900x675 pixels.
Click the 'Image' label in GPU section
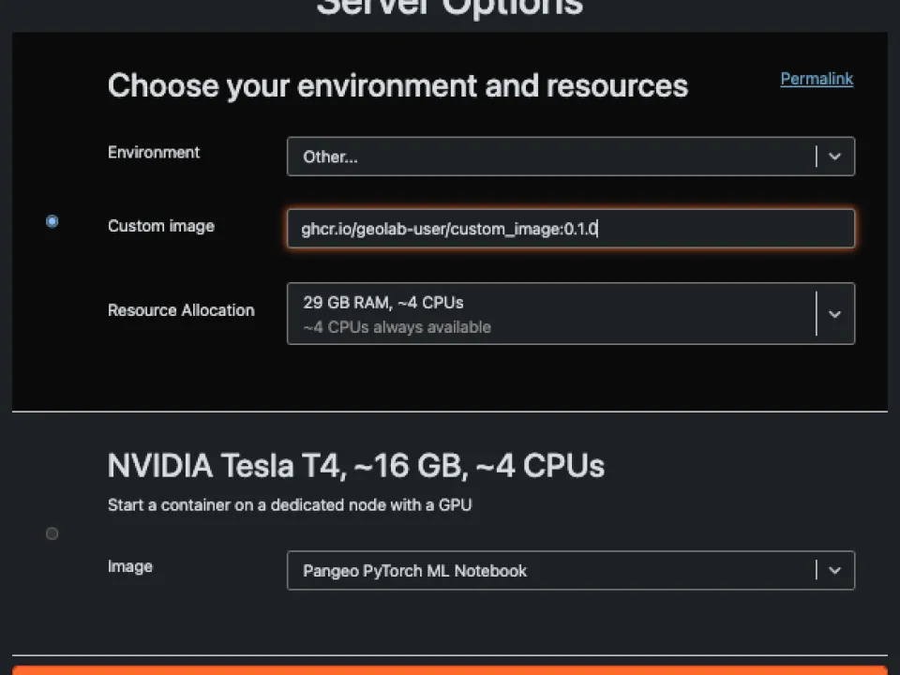pyautogui.click(x=130, y=567)
